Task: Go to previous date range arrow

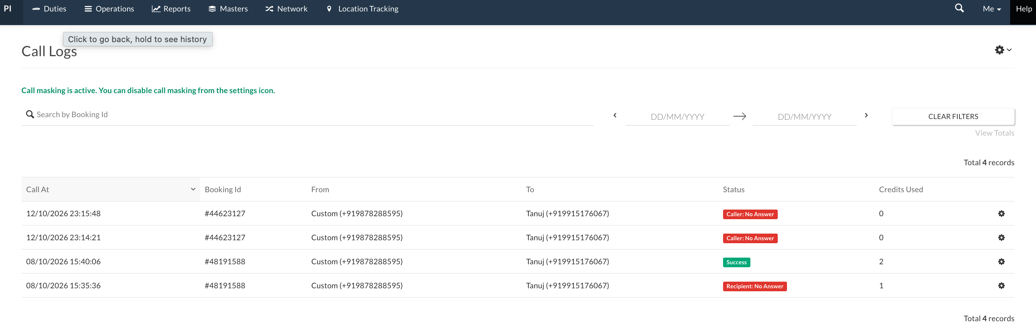Action: point(615,116)
